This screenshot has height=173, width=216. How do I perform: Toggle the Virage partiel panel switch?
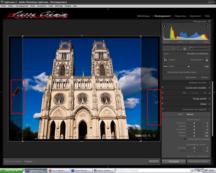[163, 99]
